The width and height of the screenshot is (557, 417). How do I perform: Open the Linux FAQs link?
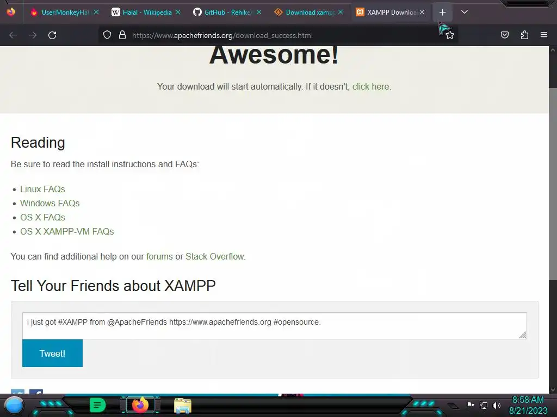click(42, 189)
